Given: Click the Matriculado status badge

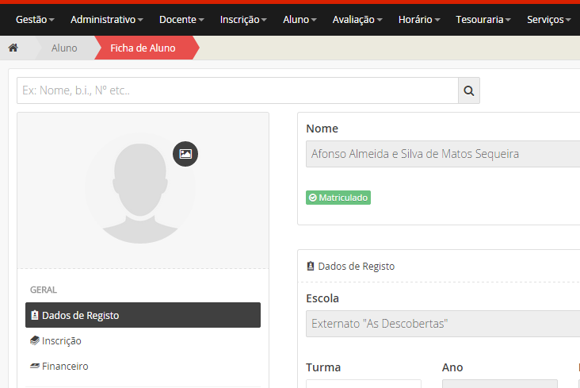Looking at the screenshot, I should (338, 198).
